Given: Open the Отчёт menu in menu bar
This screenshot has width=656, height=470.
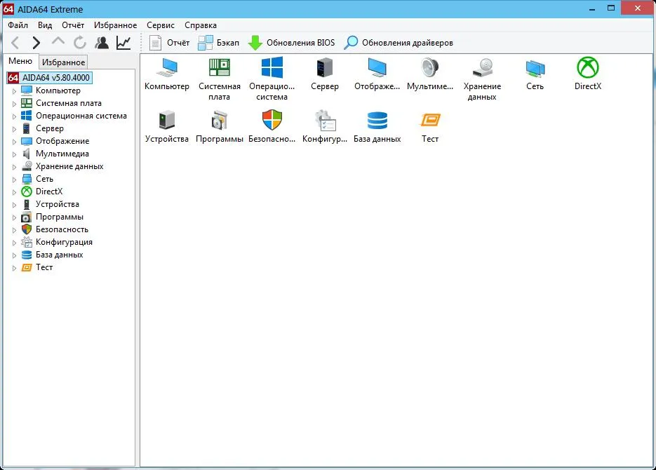Looking at the screenshot, I should (73, 25).
